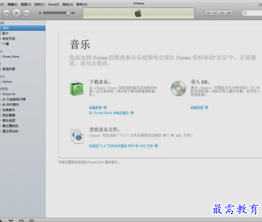The width and height of the screenshot is (262, 222).
Task: Click the 导入 CD heading
Action: click(200, 82)
